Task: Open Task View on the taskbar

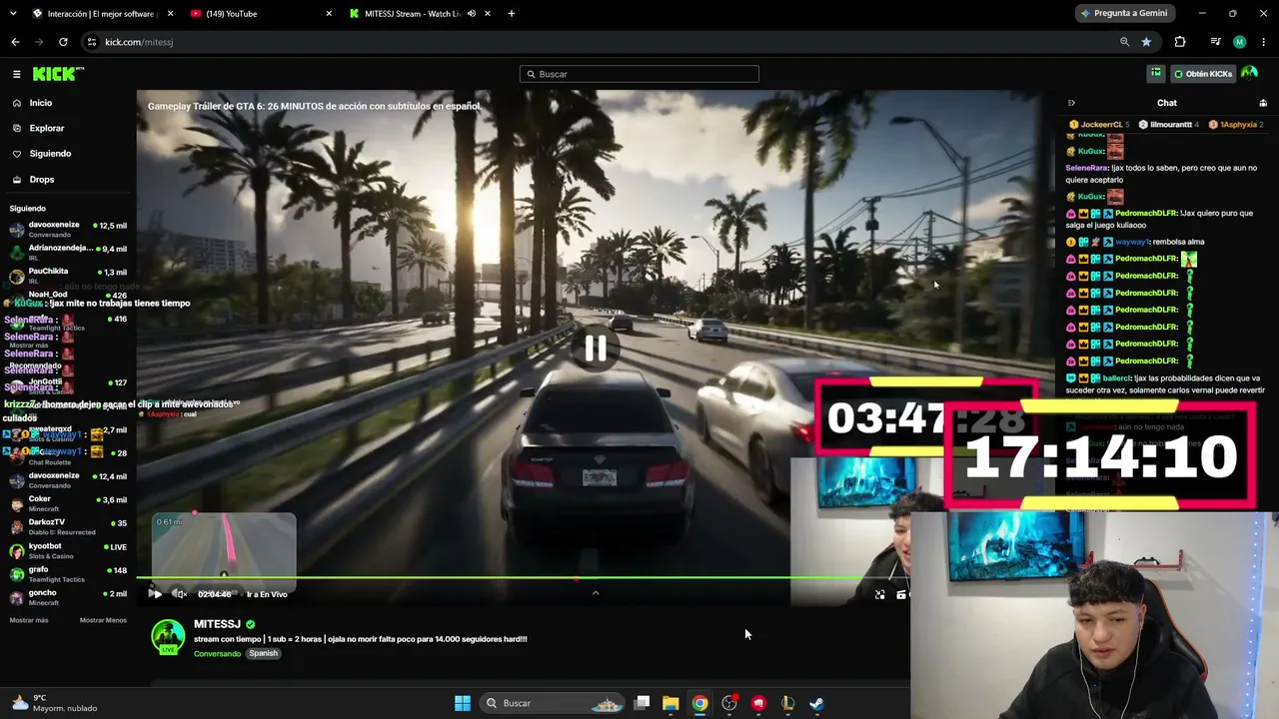Action: (642, 703)
